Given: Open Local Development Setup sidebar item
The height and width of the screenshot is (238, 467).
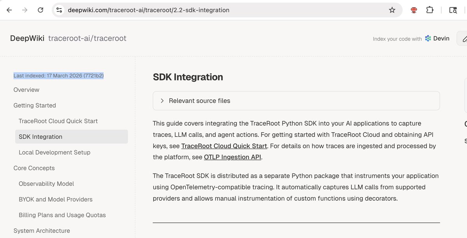Looking at the screenshot, I should (54, 152).
